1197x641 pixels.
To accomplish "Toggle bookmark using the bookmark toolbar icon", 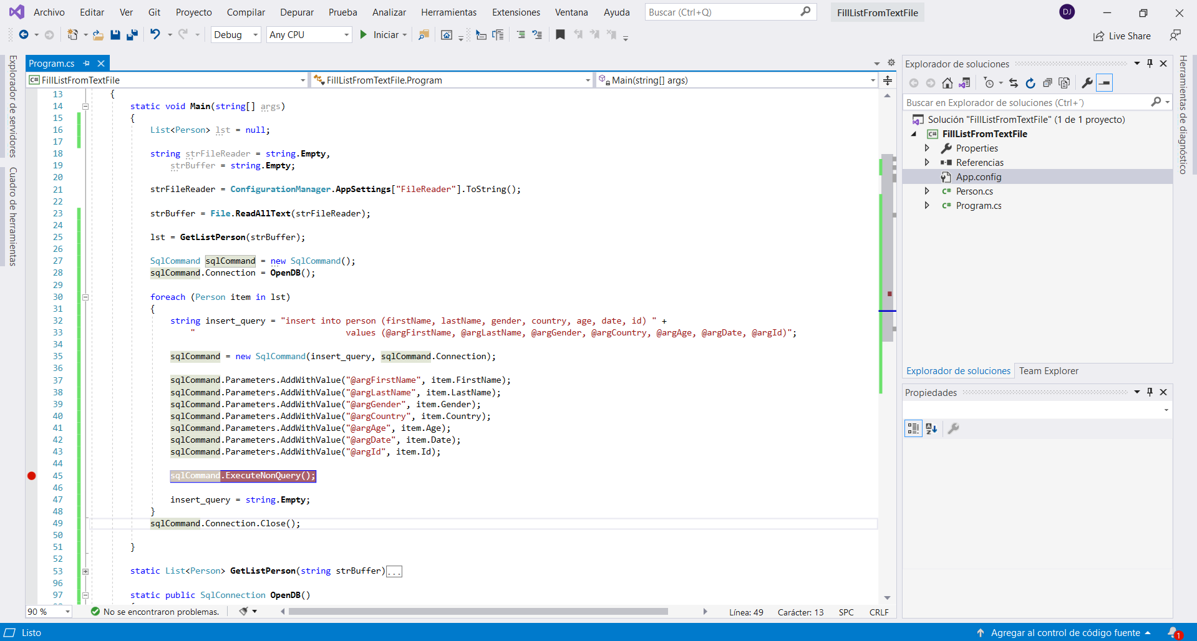I will (x=560, y=35).
